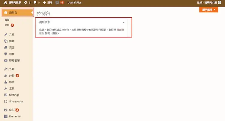Image resolution: width=225 pixels, height=121 pixels.
Task: Open the 外觀 appearance menu
Action: 12,69
